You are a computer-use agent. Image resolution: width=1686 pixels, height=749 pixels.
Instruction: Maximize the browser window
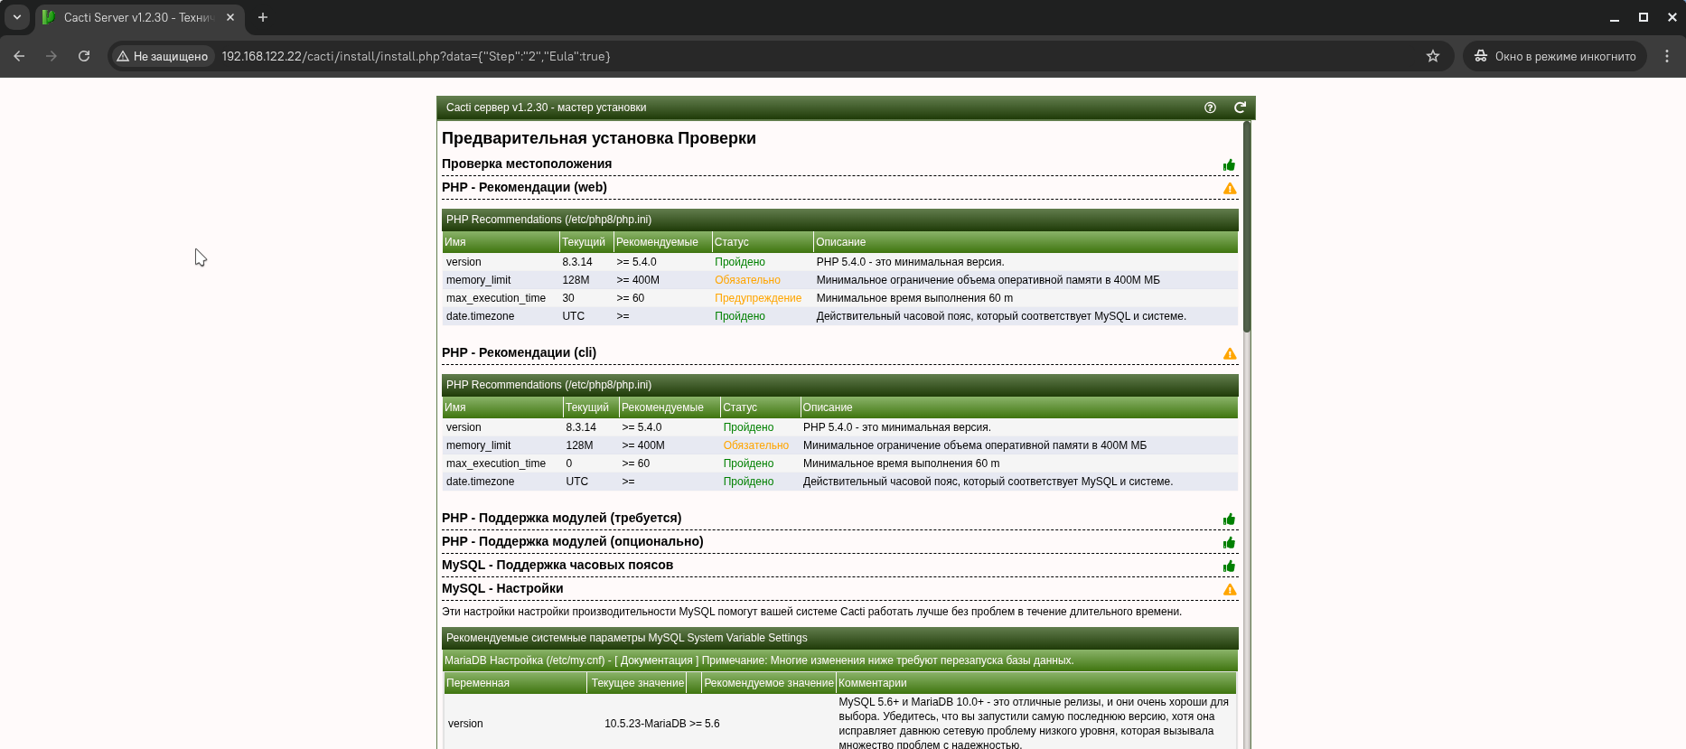(1644, 17)
